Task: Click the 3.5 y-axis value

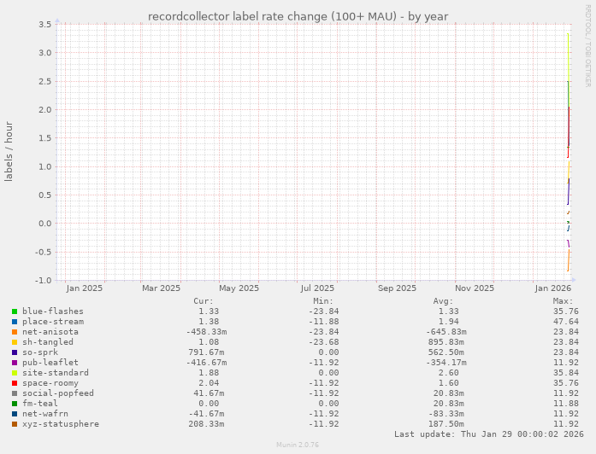Action: pyautogui.click(x=44, y=24)
